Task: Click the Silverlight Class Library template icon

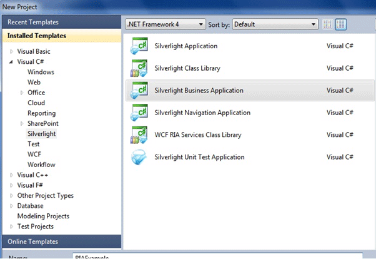Action: point(139,68)
